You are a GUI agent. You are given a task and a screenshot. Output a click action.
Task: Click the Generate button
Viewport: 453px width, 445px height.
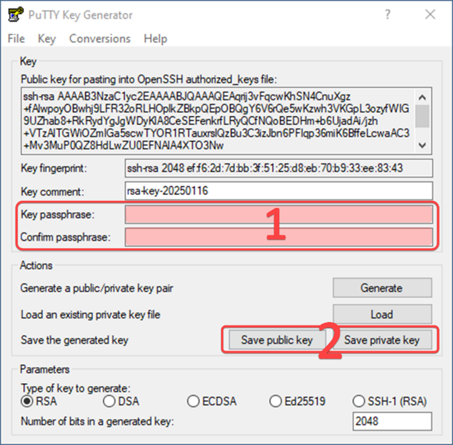[x=382, y=288]
